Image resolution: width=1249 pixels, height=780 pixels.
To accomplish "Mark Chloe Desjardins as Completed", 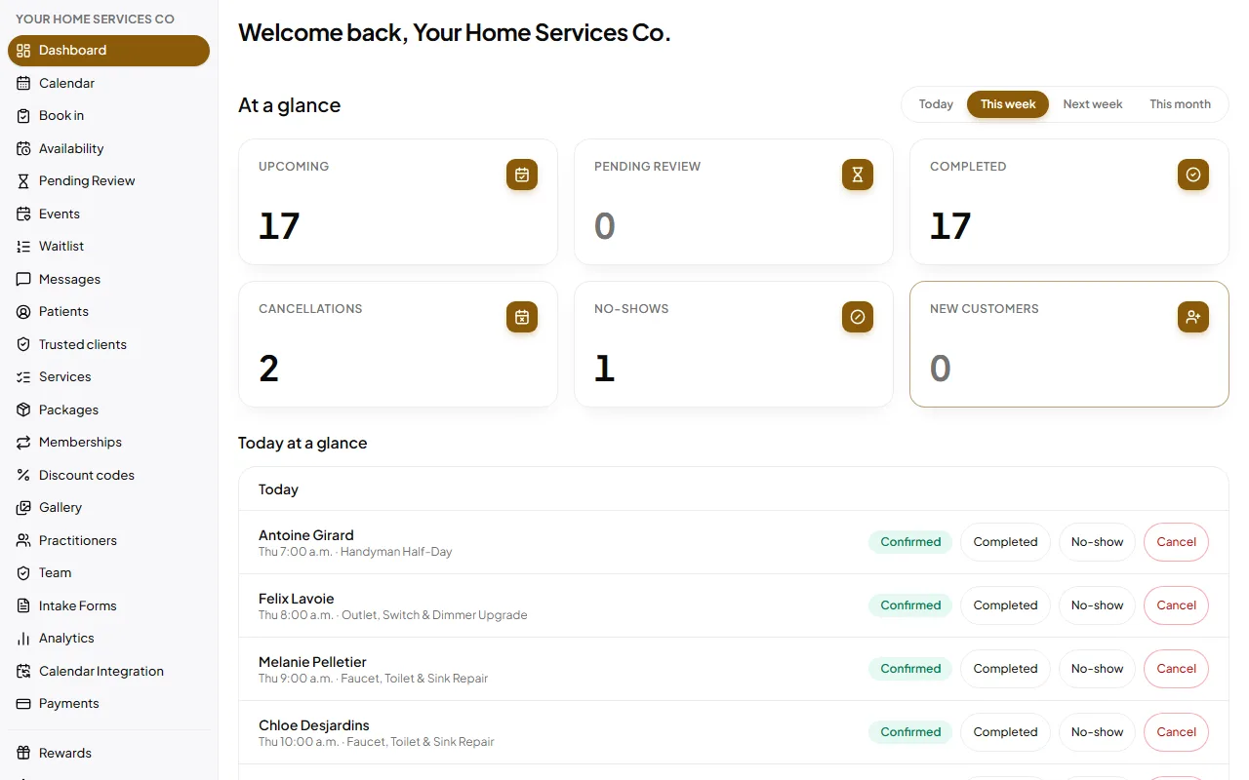I will 1005,732.
